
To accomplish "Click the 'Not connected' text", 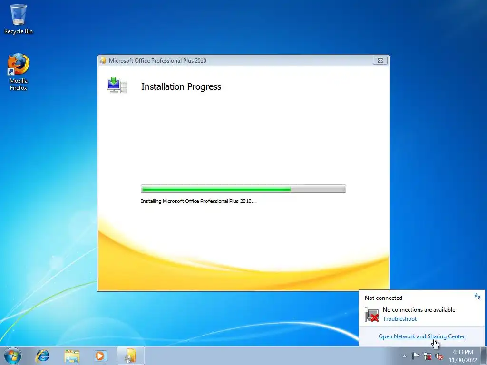I will [x=383, y=298].
